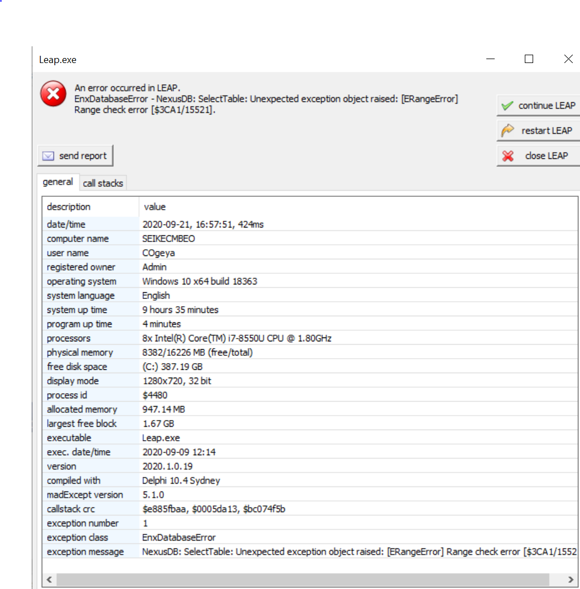Select program up time value 4 minutes
580x589 pixels.
click(x=162, y=324)
